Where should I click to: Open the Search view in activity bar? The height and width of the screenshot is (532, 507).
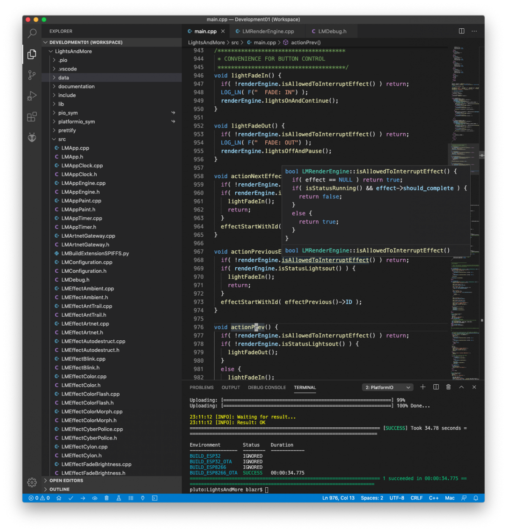click(x=32, y=33)
